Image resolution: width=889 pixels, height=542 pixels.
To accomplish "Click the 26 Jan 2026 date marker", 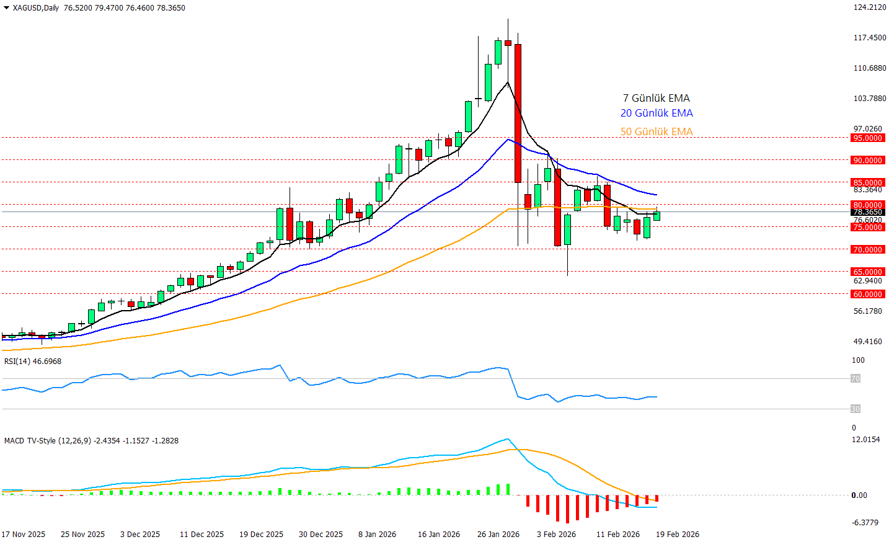I will click(498, 535).
